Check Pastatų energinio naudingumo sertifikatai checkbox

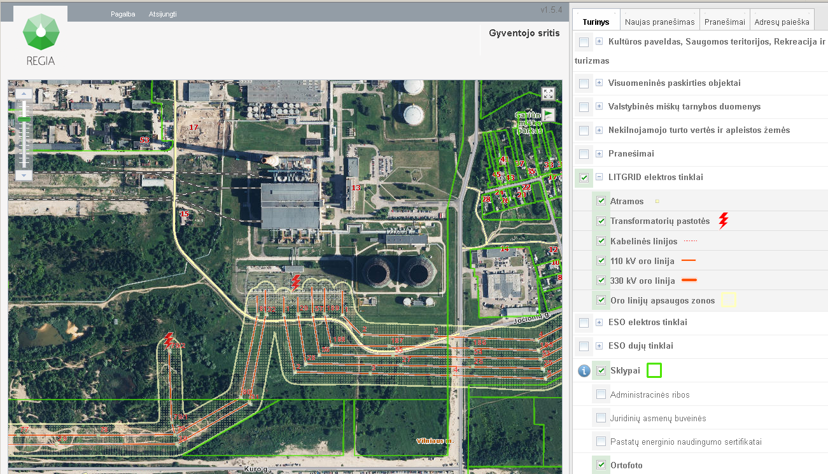point(601,442)
